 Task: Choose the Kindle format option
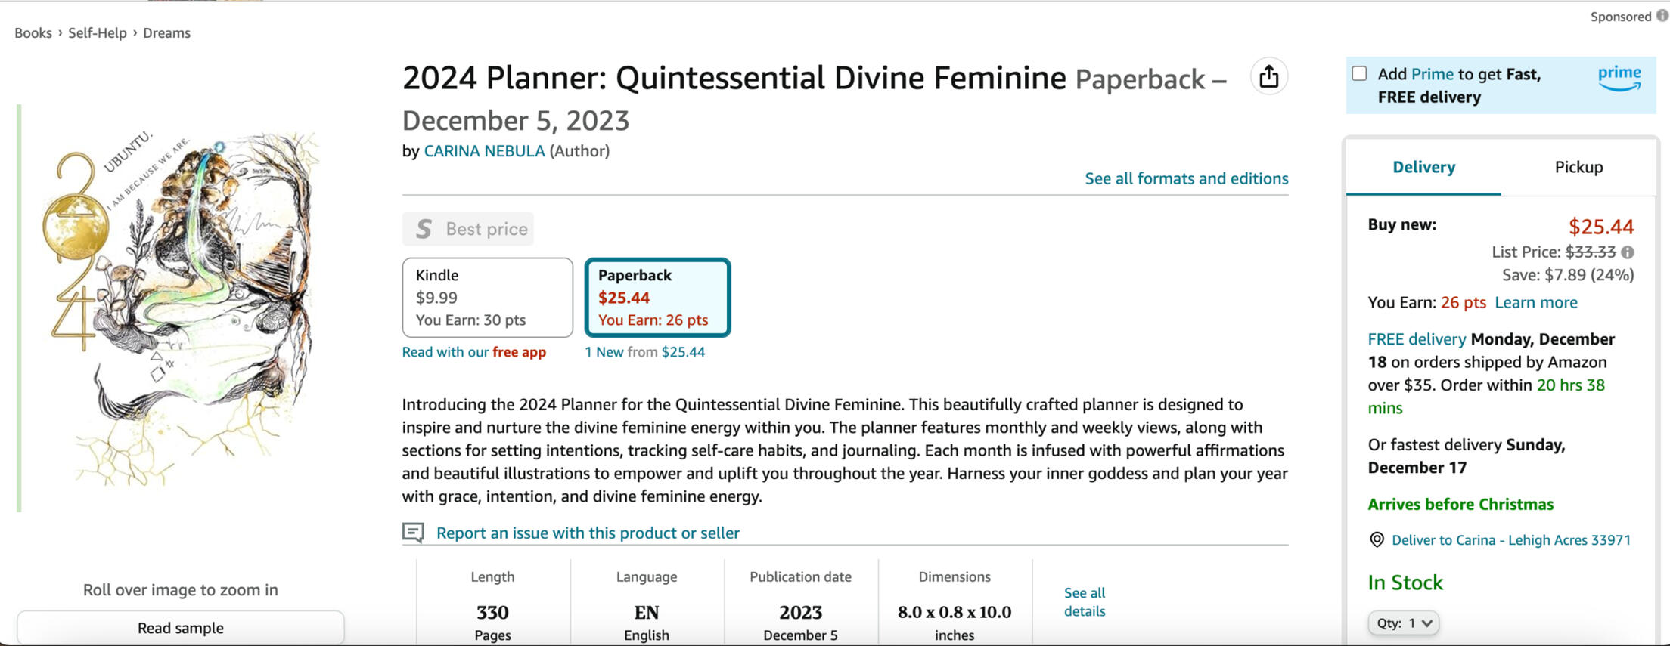487,297
